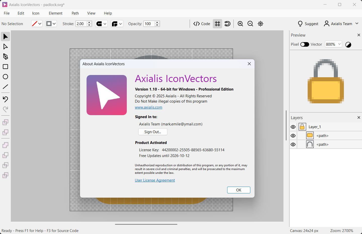Select the Pen tool in left toolbar
Screen dimensions: 362x234
tap(5, 57)
